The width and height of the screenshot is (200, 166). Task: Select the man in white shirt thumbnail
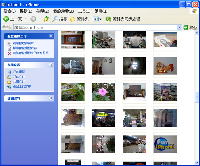[x=134, y=40]
